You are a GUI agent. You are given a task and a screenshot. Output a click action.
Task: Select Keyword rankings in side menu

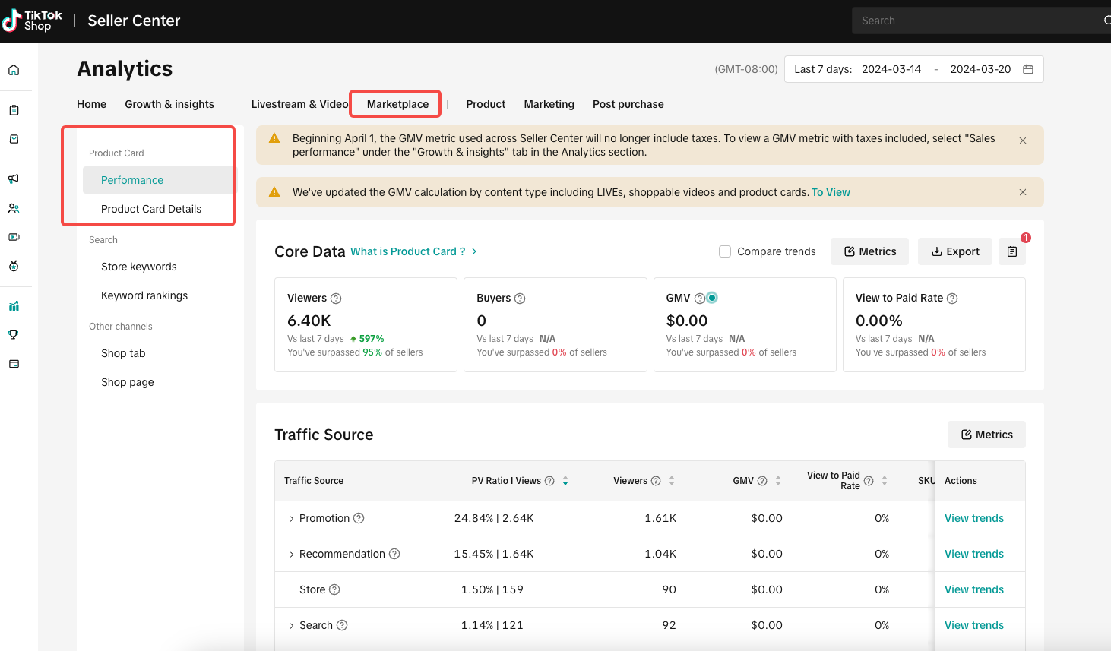tap(144, 295)
